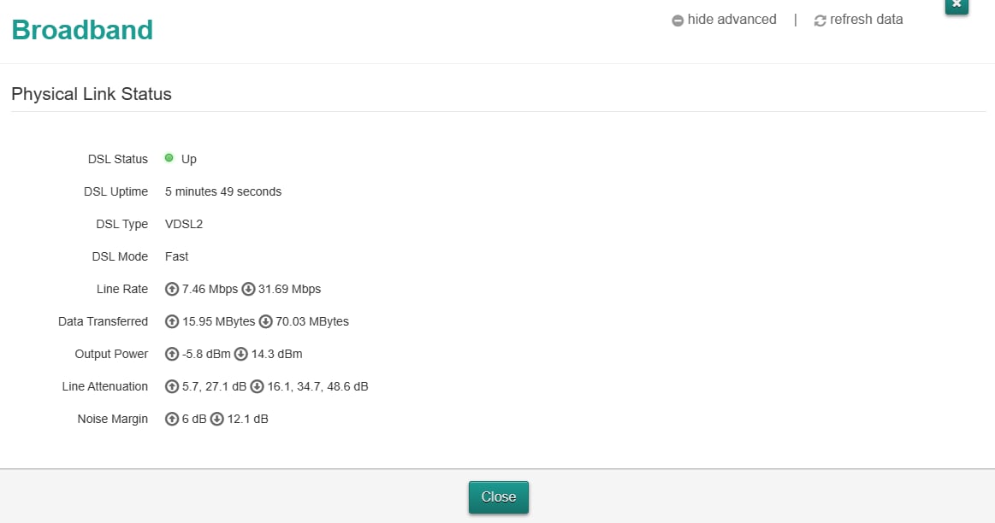
Task: Click the Data Transferred download arrow icon
Action: click(x=265, y=321)
